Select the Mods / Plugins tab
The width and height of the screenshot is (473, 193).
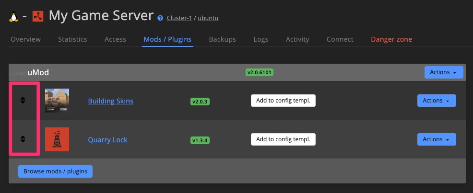pyautogui.click(x=167, y=39)
